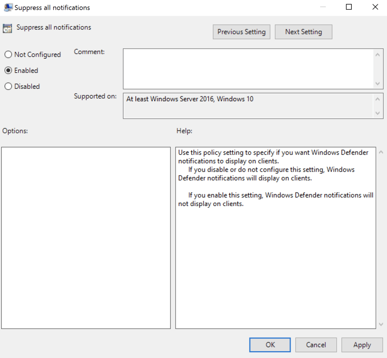The height and width of the screenshot is (358, 387).
Task: Apply the policy setting
Action: coord(362,345)
